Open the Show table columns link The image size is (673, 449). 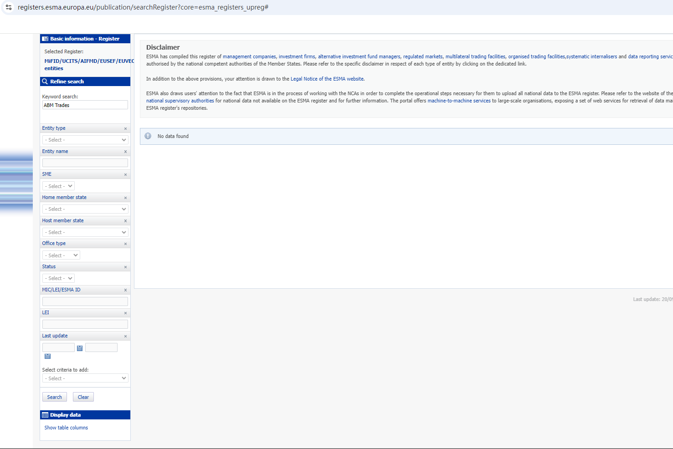tap(66, 428)
